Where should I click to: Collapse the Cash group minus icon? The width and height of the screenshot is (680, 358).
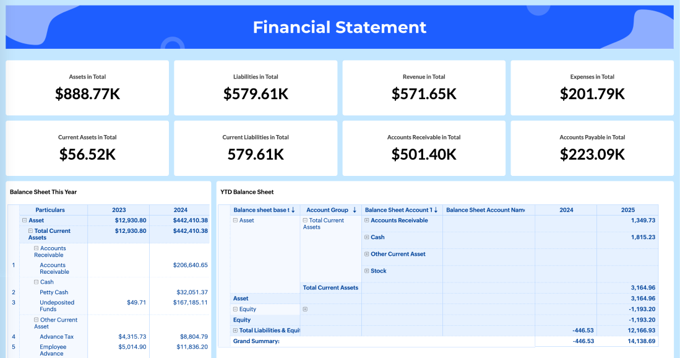click(37, 282)
